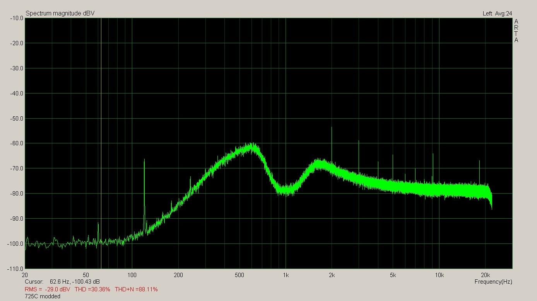Click the 'Spectrum magnitude dBV' title text

(x=60, y=14)
